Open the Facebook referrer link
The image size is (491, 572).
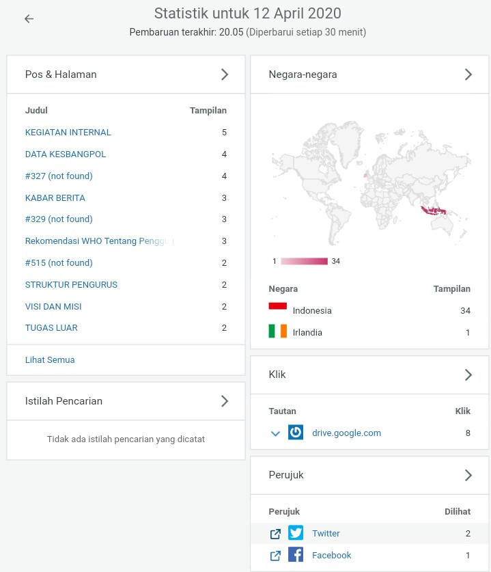(x=331, y=555)
